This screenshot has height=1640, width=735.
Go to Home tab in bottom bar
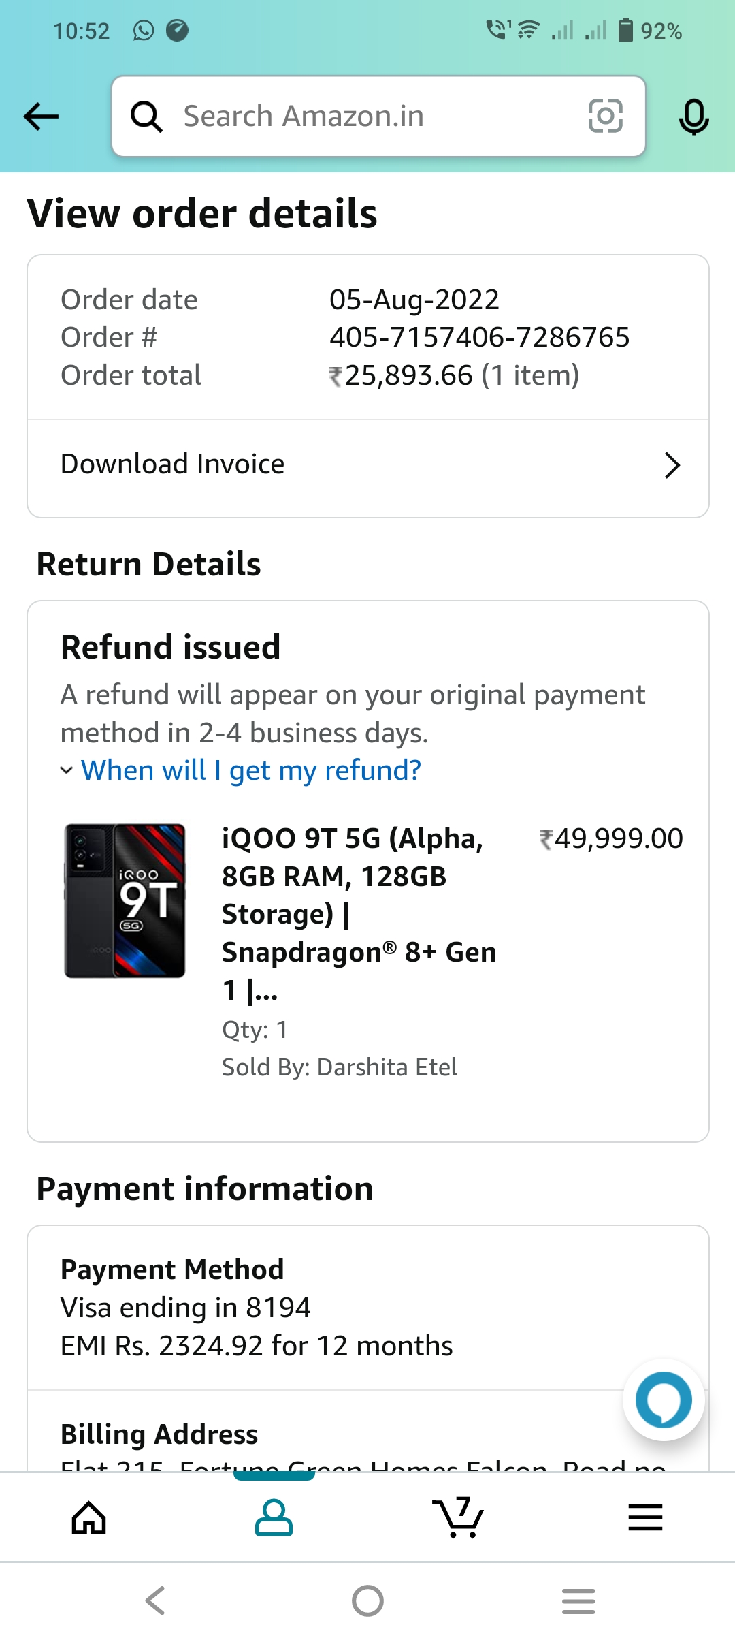[x=89, y=1517]
